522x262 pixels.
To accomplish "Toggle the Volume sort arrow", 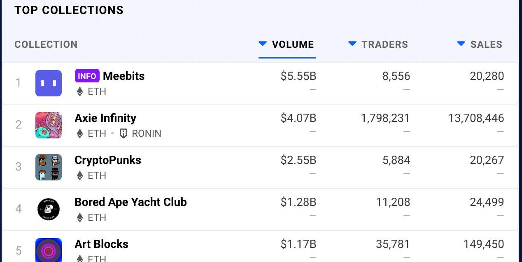I will tap(263, 44).
